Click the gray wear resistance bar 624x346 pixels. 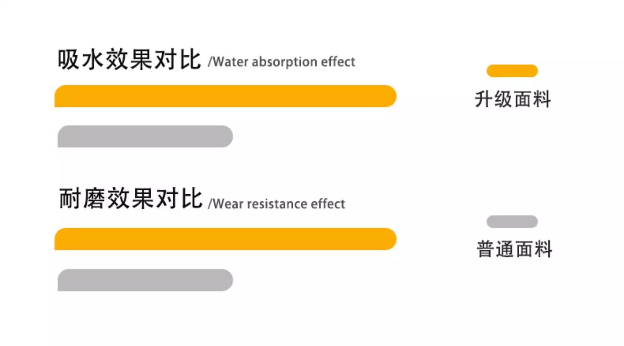coord(145,280)
